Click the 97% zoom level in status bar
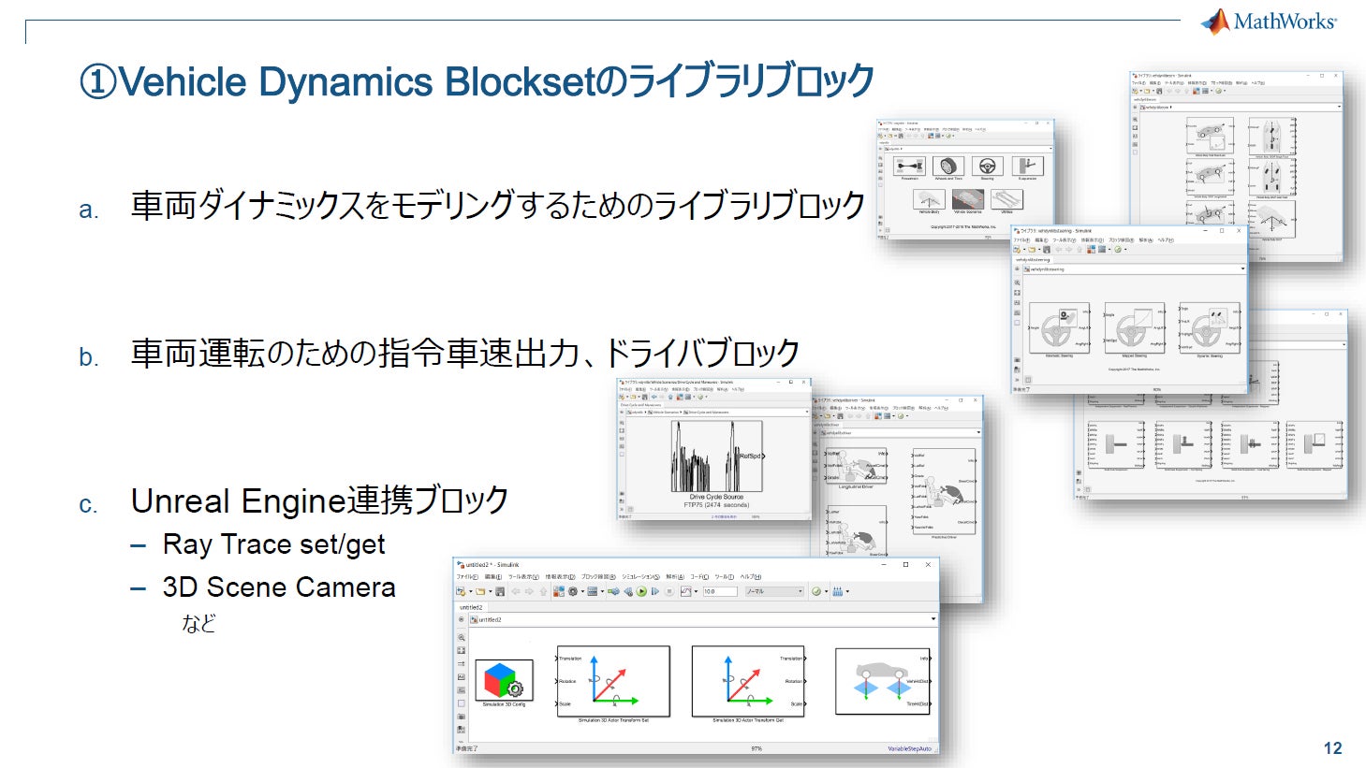 756,748
